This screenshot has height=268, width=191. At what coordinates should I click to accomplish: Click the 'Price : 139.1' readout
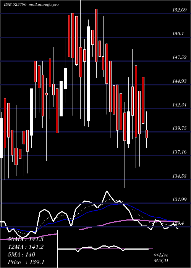(x=26, y=262)
